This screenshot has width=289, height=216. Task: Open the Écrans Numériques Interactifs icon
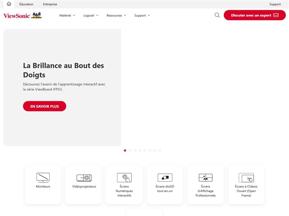pos(124,177)
